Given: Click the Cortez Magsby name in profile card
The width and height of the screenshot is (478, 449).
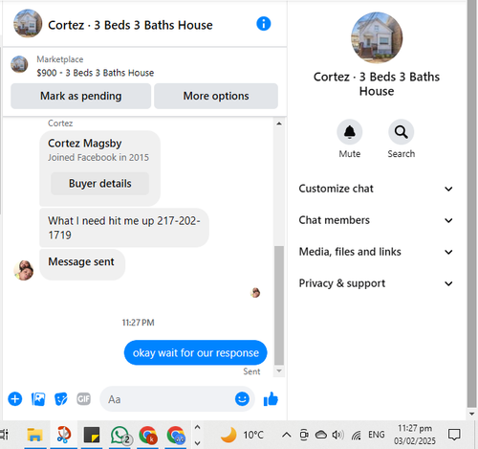Looking at the screenshot, I should (85, 144).
